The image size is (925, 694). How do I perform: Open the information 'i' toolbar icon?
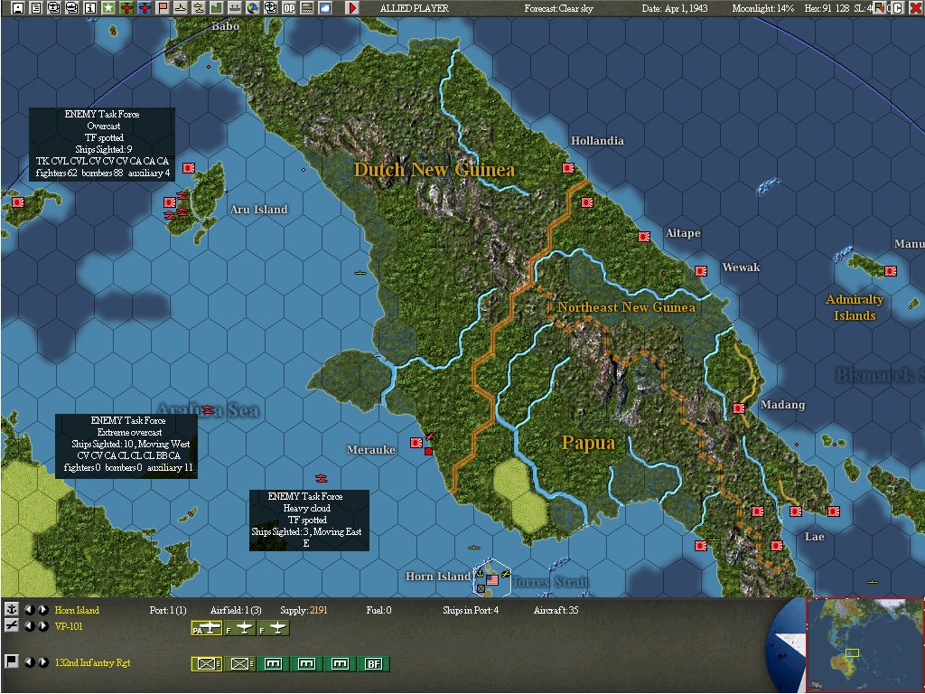click(90, 7)
